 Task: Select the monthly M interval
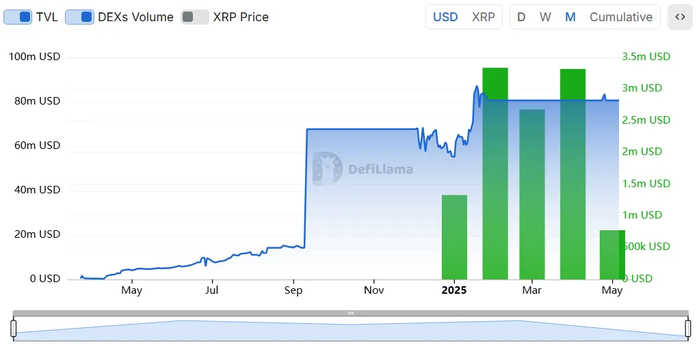(570, 17)
